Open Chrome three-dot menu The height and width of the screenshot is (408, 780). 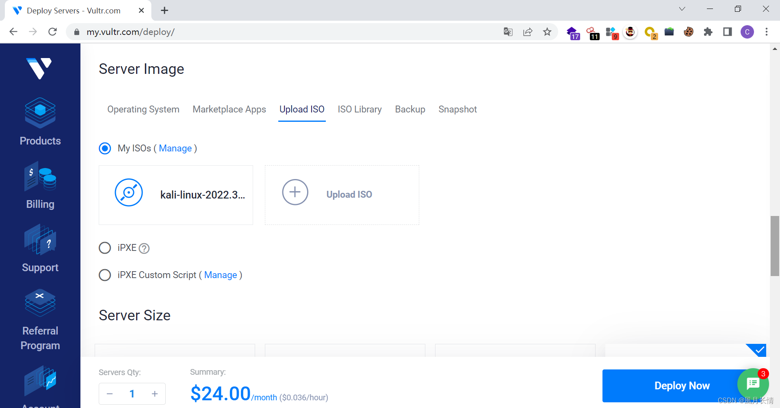click(767, 32)
